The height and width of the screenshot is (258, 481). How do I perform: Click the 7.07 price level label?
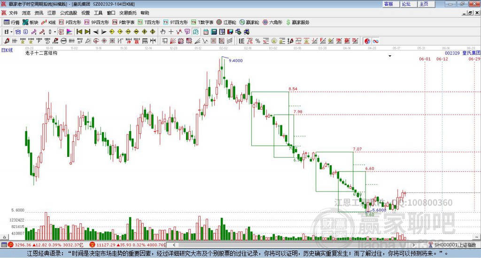click(357, 149)
